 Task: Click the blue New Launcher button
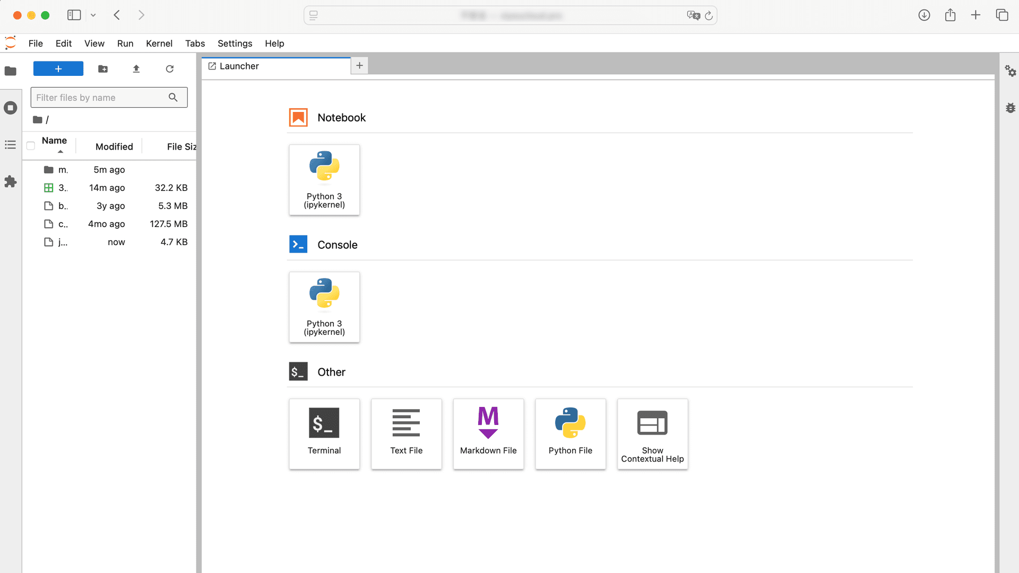point(58,69)
